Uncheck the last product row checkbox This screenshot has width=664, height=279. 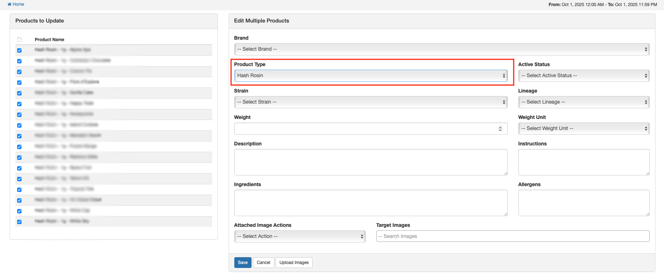(x=19, y=222)
